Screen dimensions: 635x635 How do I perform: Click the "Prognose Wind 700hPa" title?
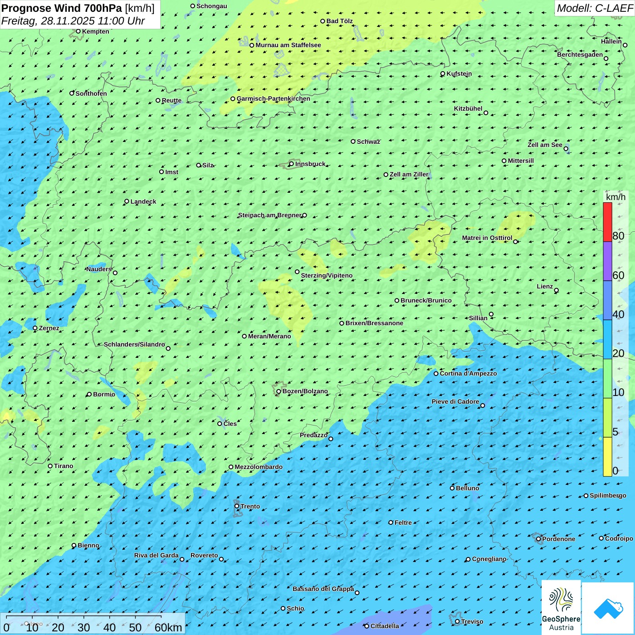point(62,8)
